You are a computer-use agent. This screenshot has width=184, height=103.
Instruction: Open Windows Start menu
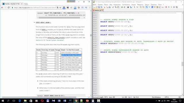pos(3,101)
